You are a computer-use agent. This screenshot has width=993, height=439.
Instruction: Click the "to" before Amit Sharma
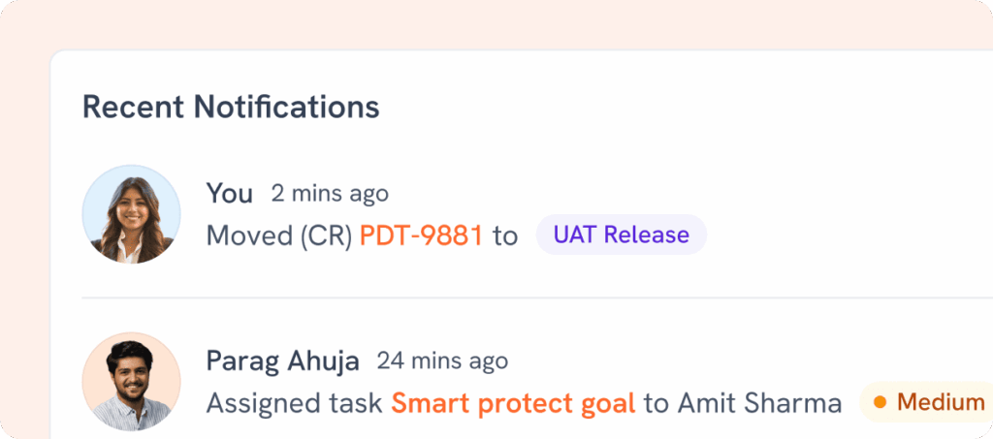[x=657, y=403]
